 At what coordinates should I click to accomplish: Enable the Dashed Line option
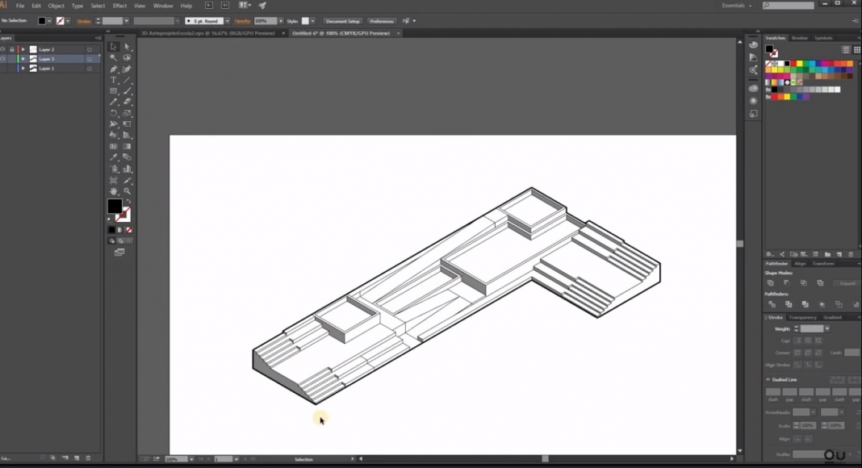[x=768, y=379]
